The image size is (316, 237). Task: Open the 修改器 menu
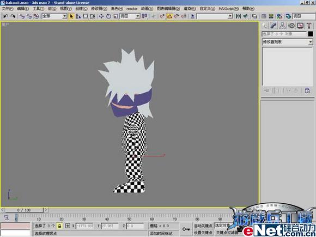99,9
